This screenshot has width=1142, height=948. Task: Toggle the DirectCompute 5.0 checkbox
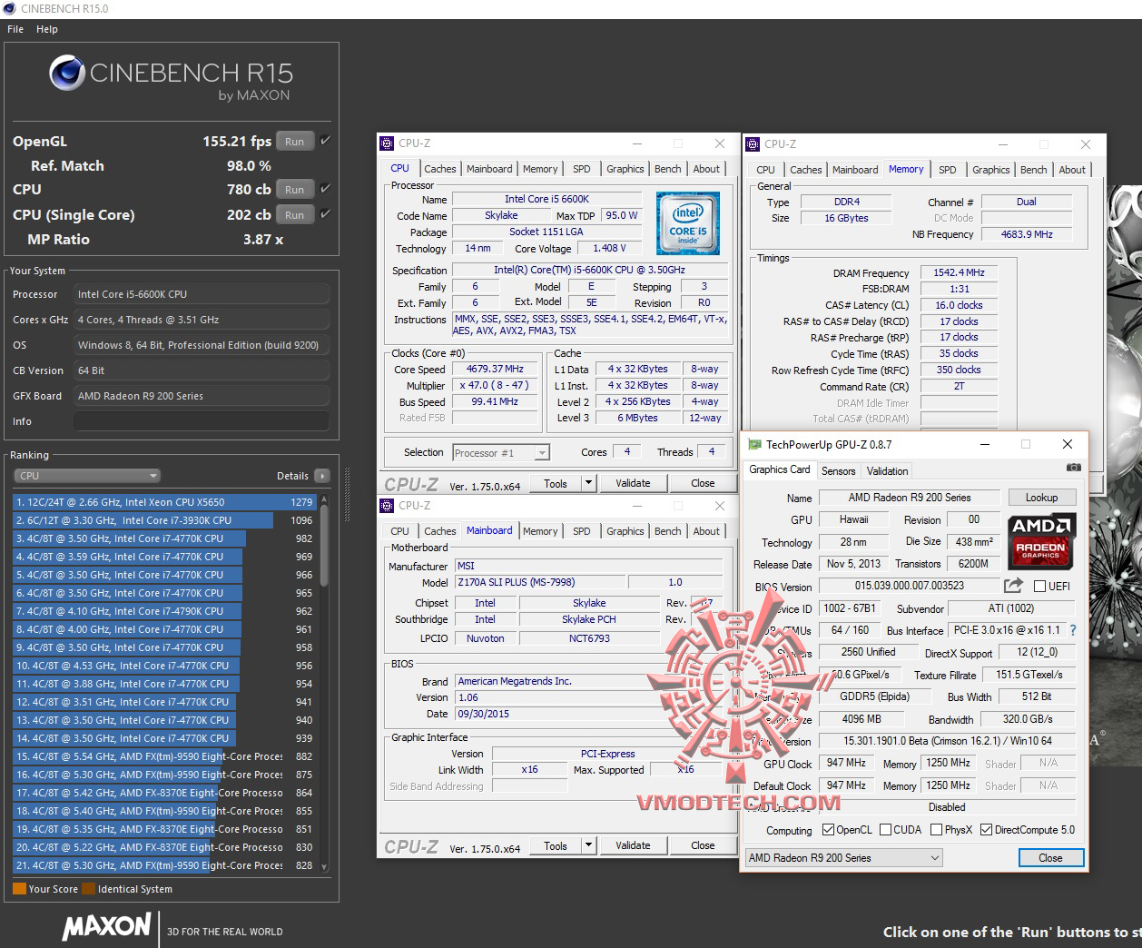point(986,830)
